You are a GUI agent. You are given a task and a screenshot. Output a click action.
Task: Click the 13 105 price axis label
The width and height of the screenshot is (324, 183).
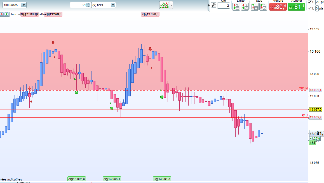tap(314, 29)
